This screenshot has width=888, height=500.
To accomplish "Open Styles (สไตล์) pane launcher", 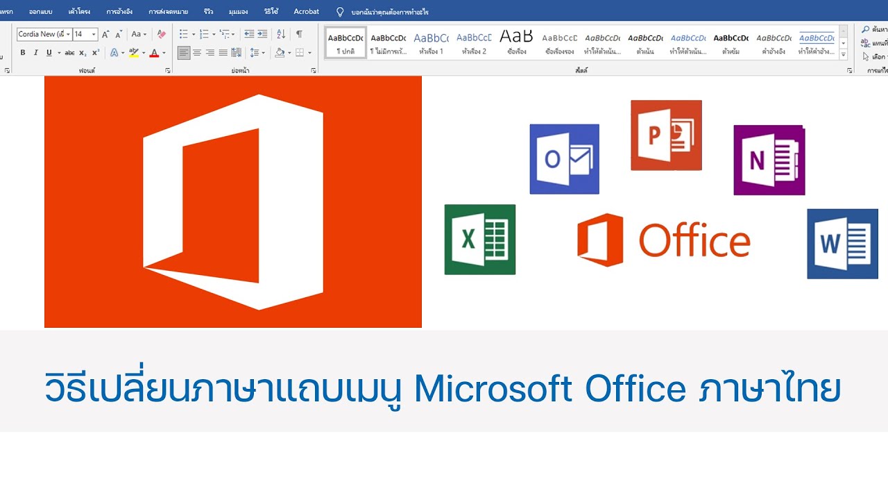I will coord(850,71).
